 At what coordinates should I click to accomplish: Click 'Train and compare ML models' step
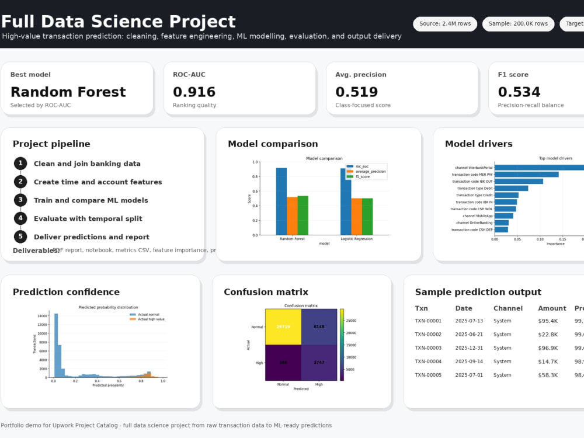pos(91,200)
